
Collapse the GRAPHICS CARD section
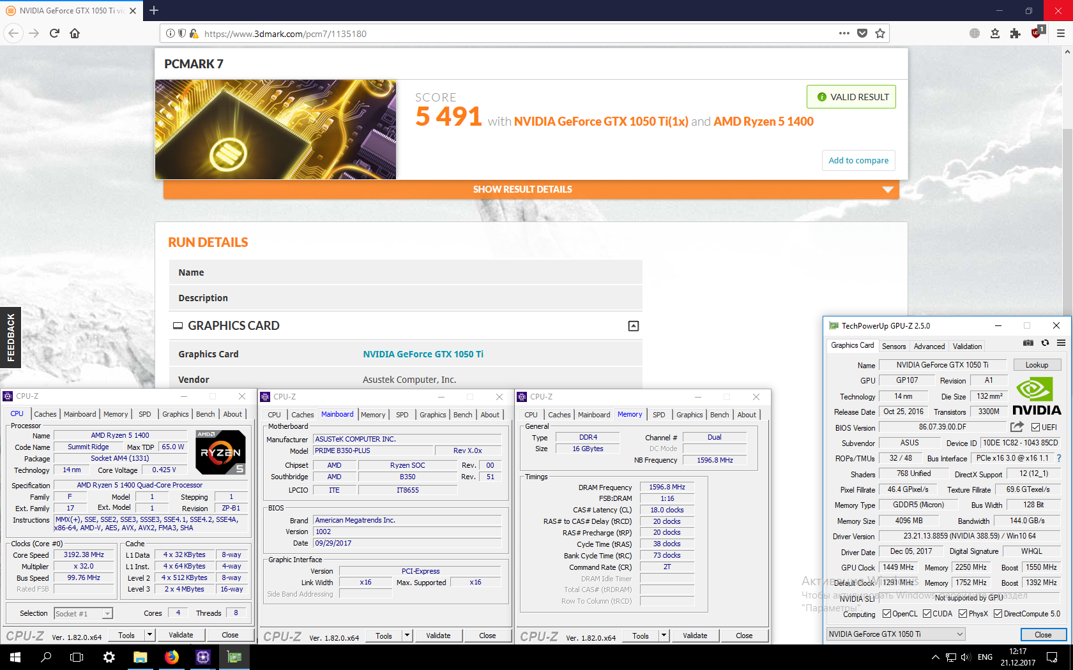[x=634, y=326]
